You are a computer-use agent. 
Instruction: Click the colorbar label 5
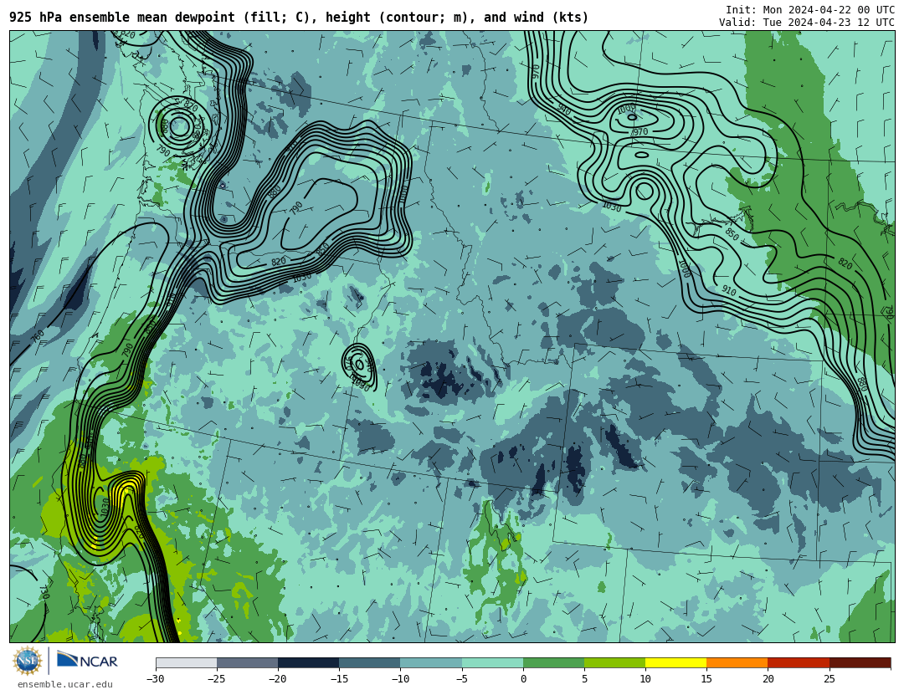click(584, 679)
